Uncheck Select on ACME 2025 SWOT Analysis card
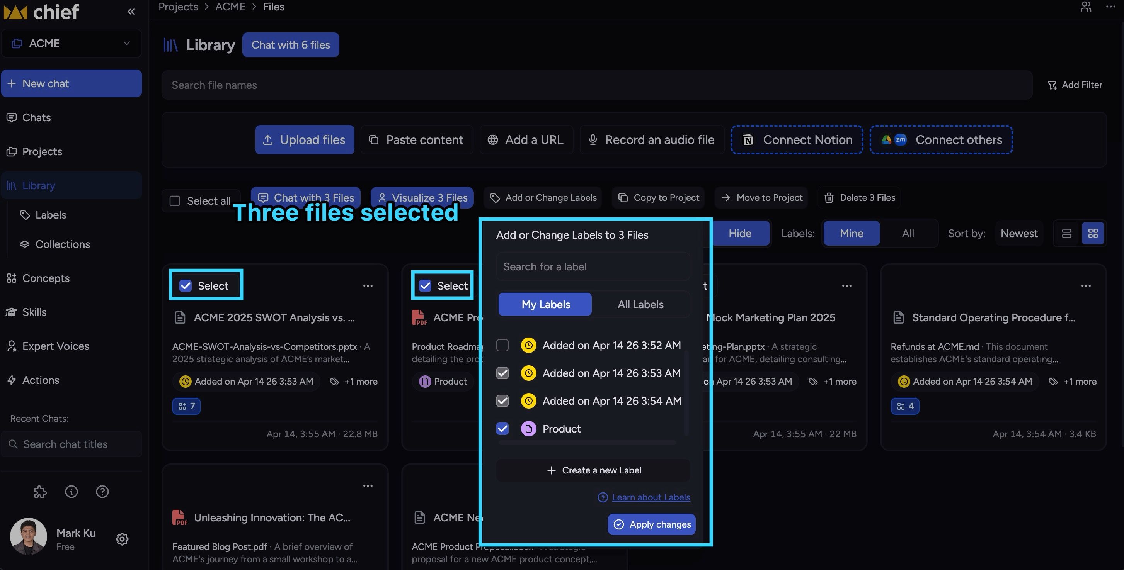Screen dimensions: 1124x570 tap(186, 286)
